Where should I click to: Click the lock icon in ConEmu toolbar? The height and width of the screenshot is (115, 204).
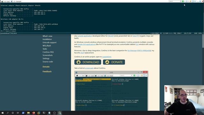190,1
